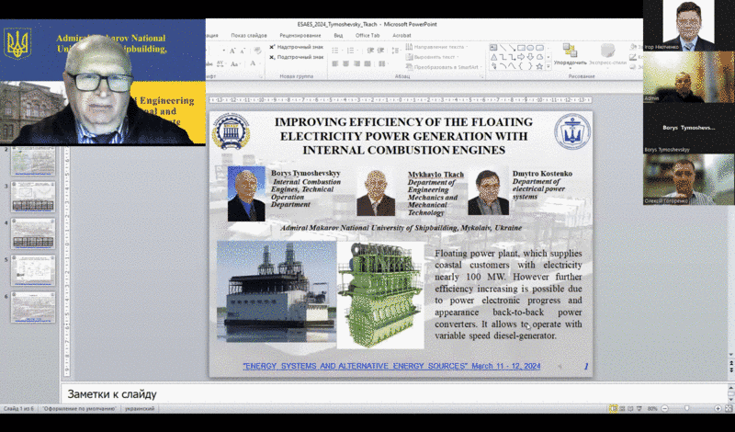Click the zoom slider handle

[686, 408]
